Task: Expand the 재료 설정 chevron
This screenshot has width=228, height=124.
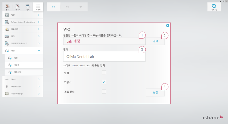Action: point(39,29)
